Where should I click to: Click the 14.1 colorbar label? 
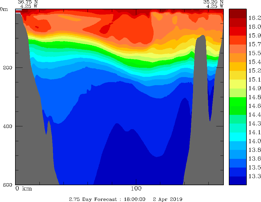click(255, 133)
